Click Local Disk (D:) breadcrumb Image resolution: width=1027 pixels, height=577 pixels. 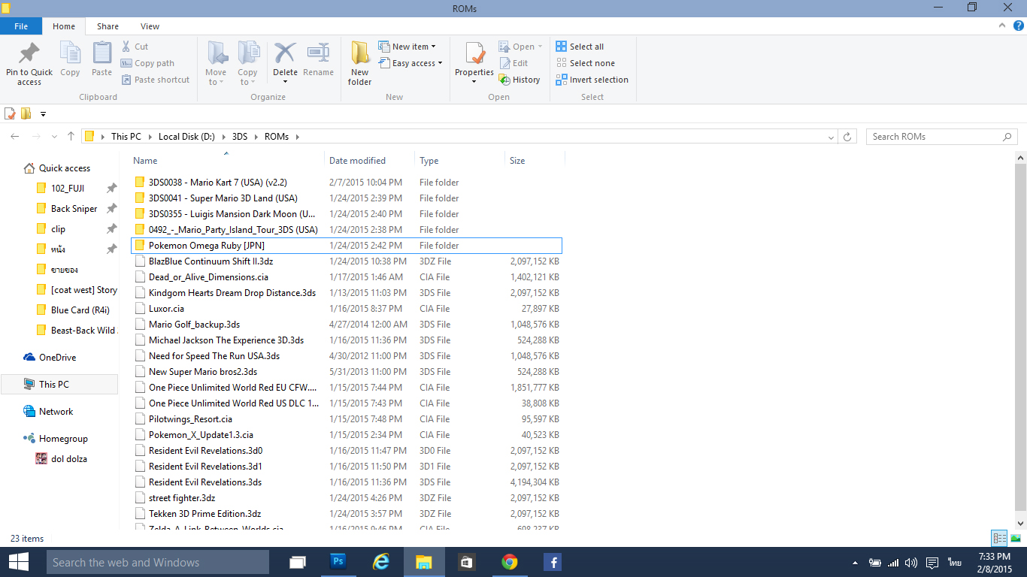(186, 137)
